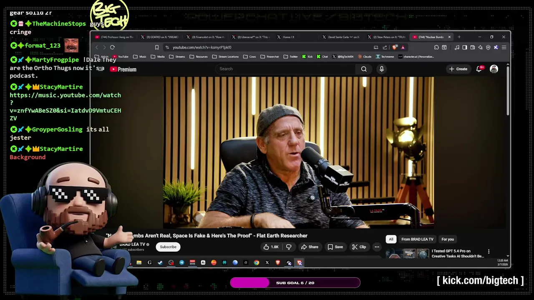The height and width of the screenshot is (300, 534).
Task: Open YouTube notifications bell
Action: click(479, 69)
